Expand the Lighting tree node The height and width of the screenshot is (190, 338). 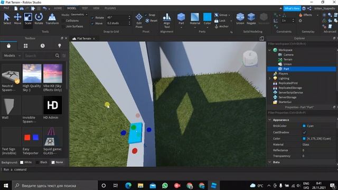pos(270,79)
